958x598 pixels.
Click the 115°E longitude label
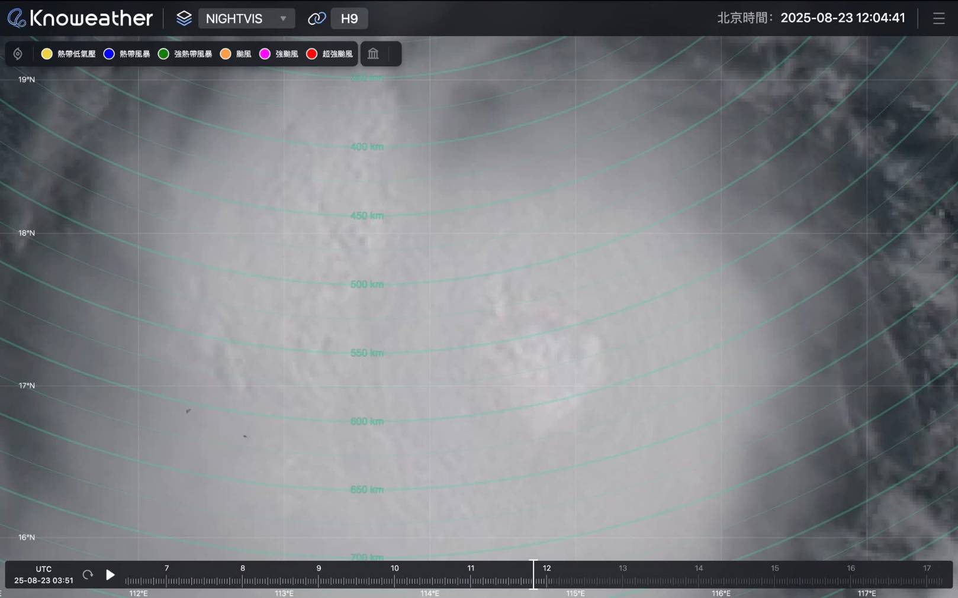point(576,593)
